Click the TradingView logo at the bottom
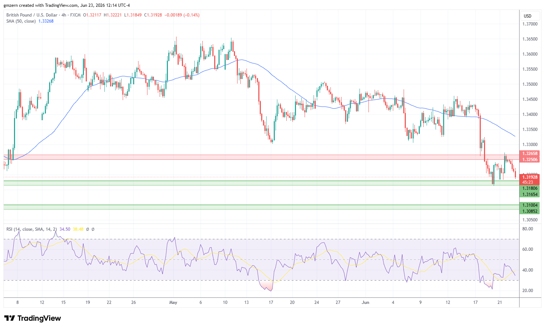This screenshot has width=545, height=329. (x=33, y=318)
